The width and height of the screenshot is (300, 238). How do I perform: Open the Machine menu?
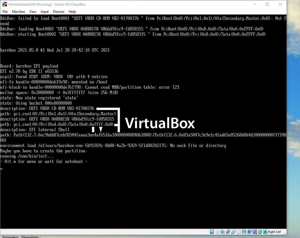(x=18, y=12)
